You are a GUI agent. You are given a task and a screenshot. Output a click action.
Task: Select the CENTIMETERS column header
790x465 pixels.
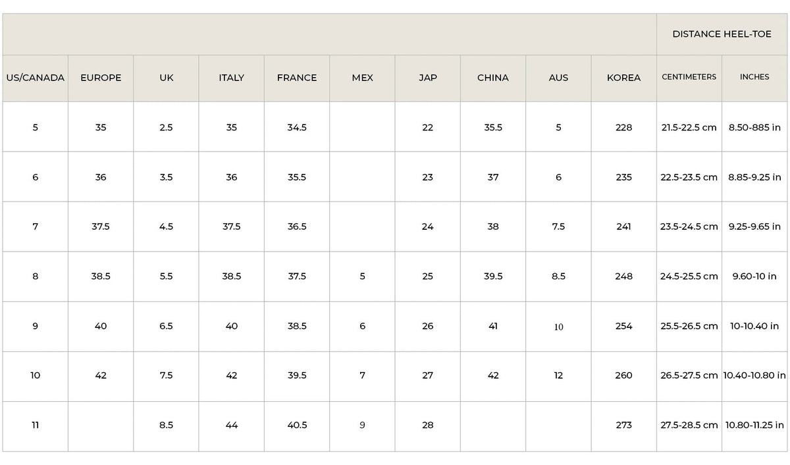pyautogui.click(x=689, y=78)
